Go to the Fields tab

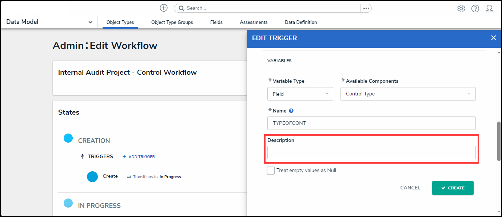pyautogui.click(x=216, y=22)
